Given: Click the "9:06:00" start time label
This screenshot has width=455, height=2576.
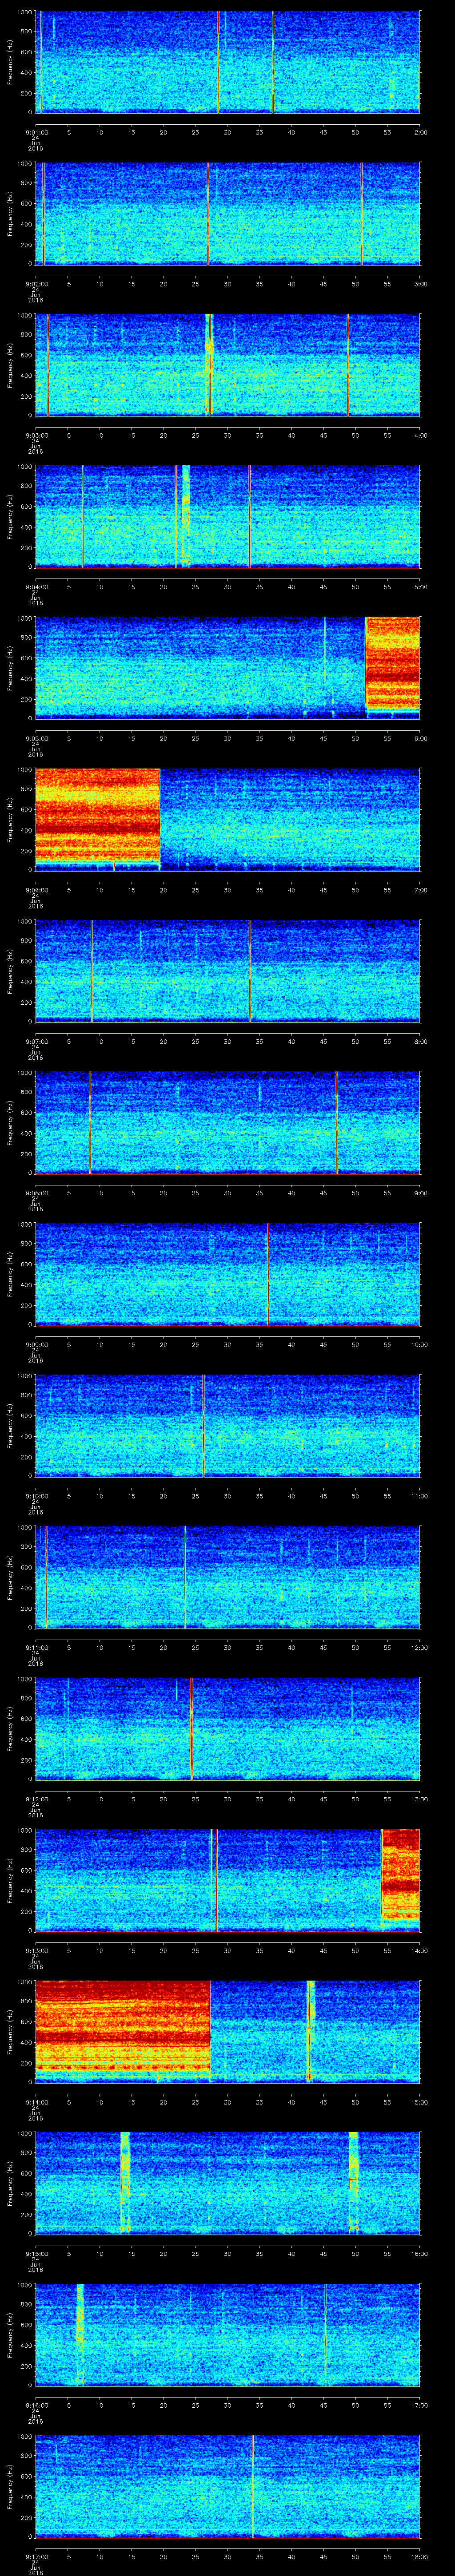Looking at the screenshot, I should 35,890.
